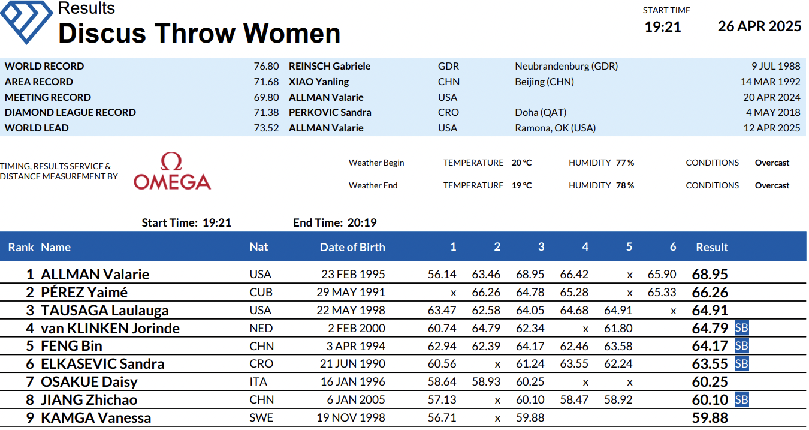
Task: Click the Diamond League logo icon
Action: point(26,21)
